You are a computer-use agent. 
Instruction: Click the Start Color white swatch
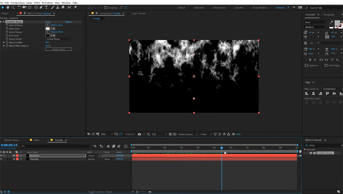(x=48, y=29)
